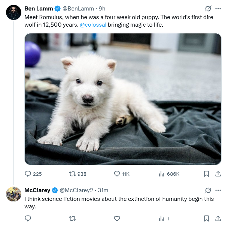Repost McClarey's extinction comment
This screenshot has width=228, height=229.
pyautogui.click(x=73, y=218)
